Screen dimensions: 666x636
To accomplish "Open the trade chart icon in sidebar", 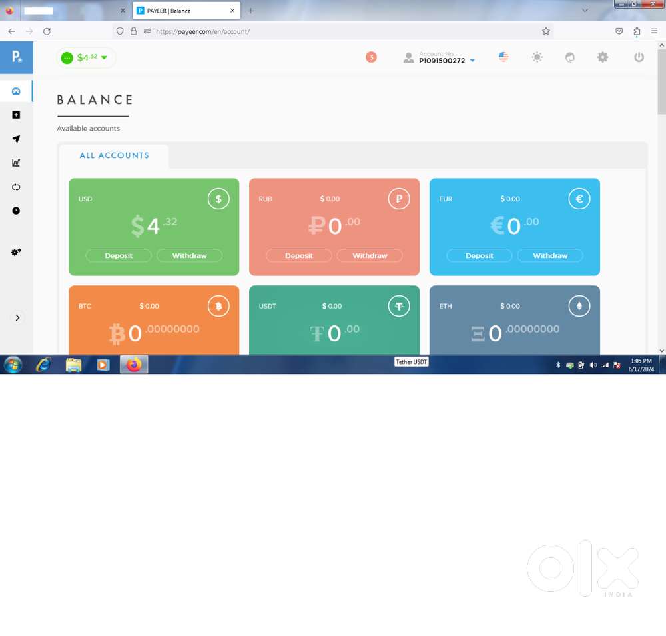I will pos(16,163).
